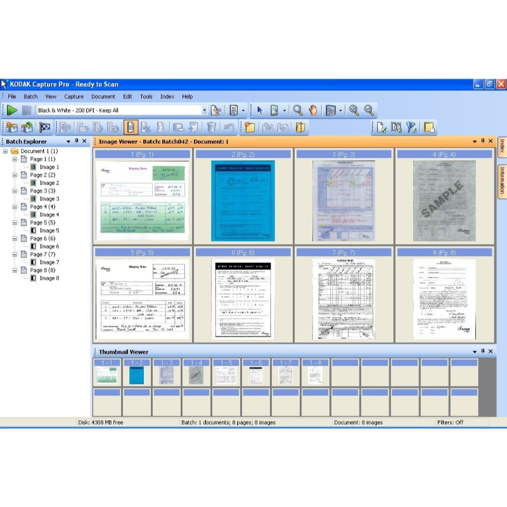Open the Black & White 200 DPI dropdown
This screenshot has width=507, height=507.
[205, 110]
